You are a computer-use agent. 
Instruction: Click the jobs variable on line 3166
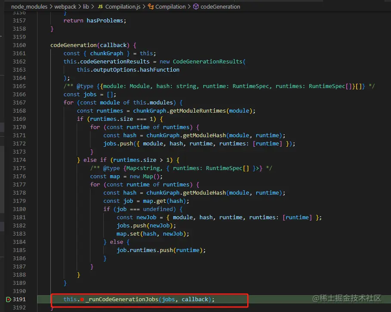90,95
